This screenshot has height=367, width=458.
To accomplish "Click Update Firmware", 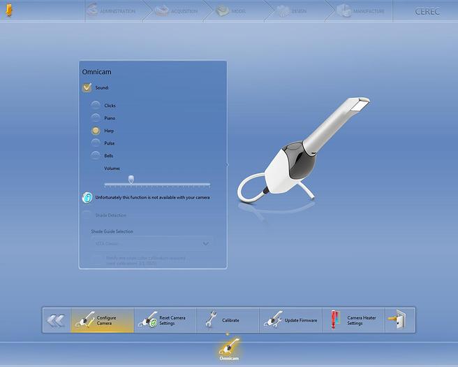I will pyautogui.click(x=290, y=320).
